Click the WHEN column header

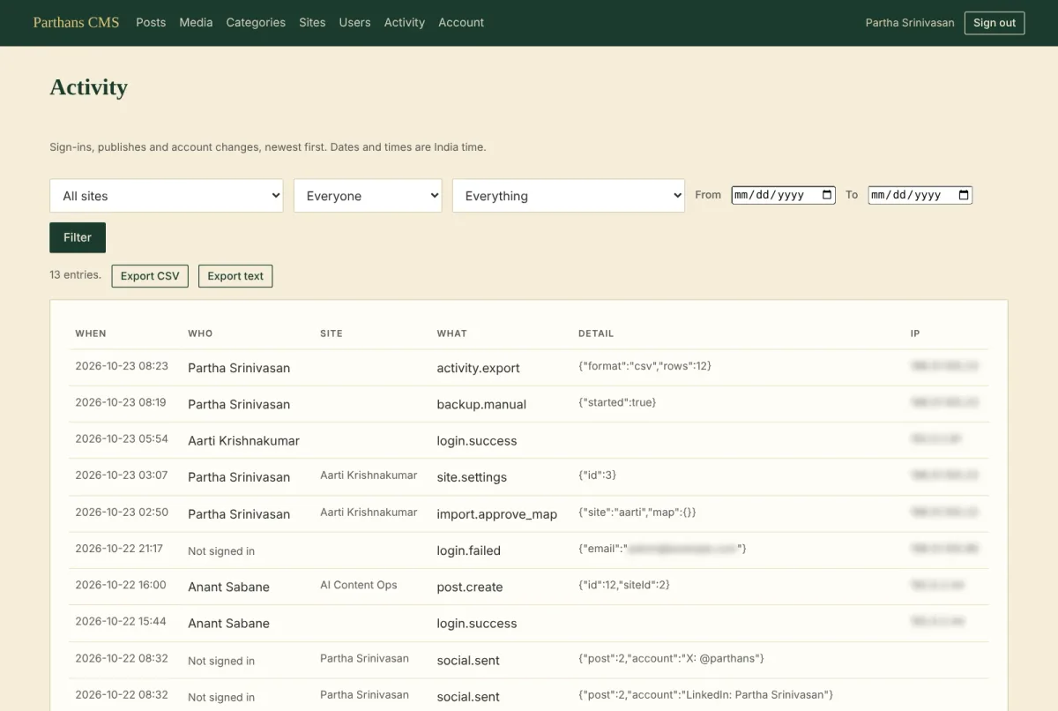pos(91,333)
